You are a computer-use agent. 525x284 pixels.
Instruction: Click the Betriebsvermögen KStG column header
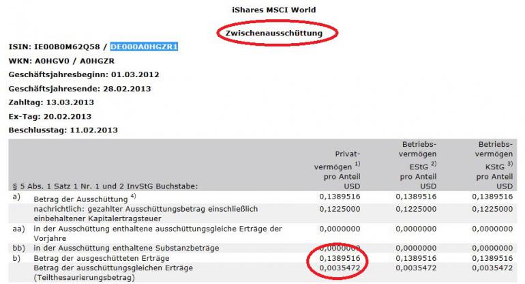[x=494, y=165]
